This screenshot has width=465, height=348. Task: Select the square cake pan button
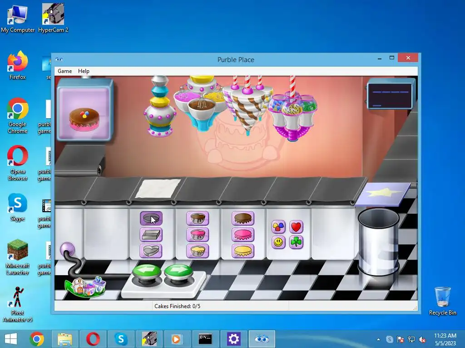151,235
